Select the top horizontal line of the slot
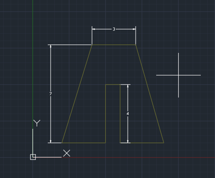The width and height of the screenshot is (215, 178). point(113,85)
